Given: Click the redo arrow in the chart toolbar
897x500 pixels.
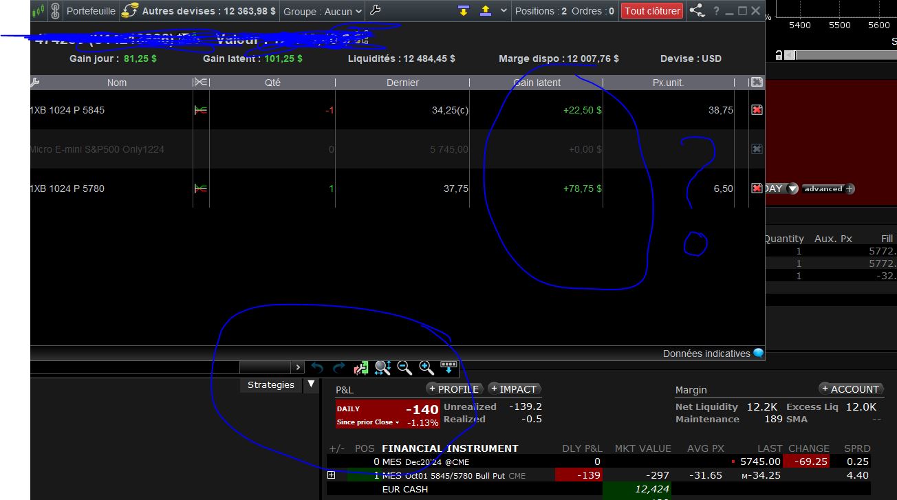Looking at the screenshot, I should 338,368.
